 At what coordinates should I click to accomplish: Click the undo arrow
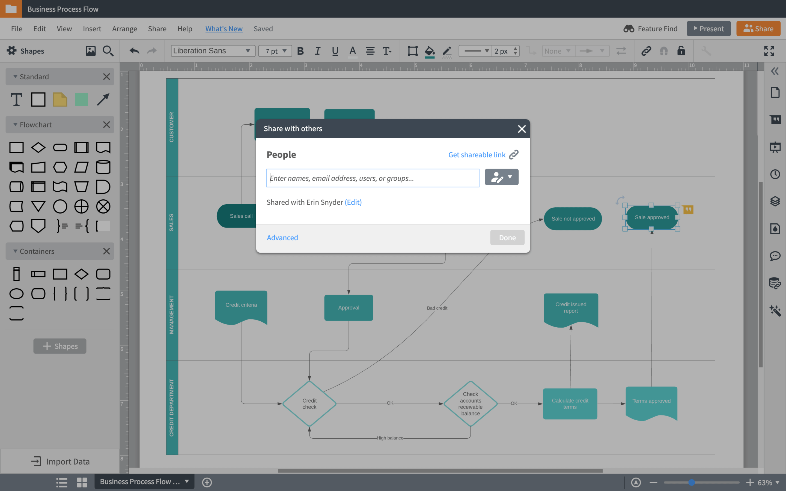135,51
